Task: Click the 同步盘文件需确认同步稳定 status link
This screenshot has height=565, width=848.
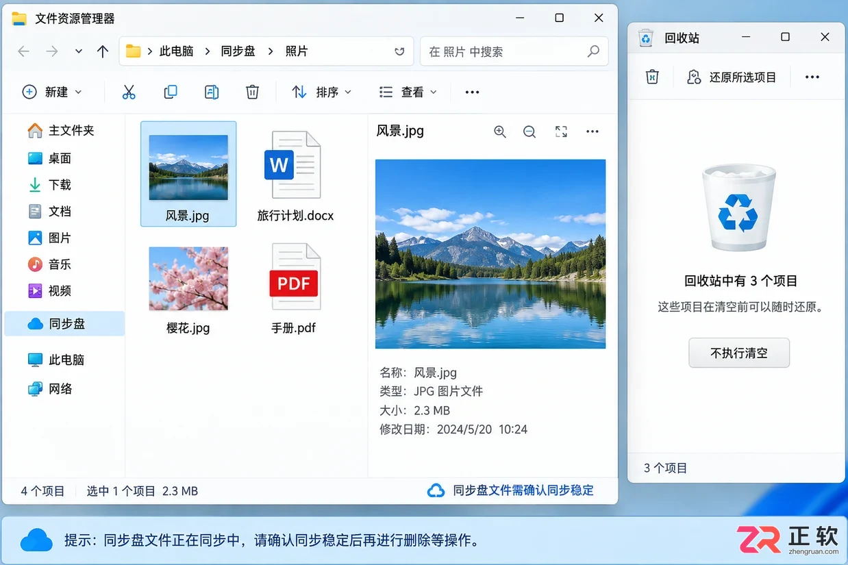Action: (523, 490)
